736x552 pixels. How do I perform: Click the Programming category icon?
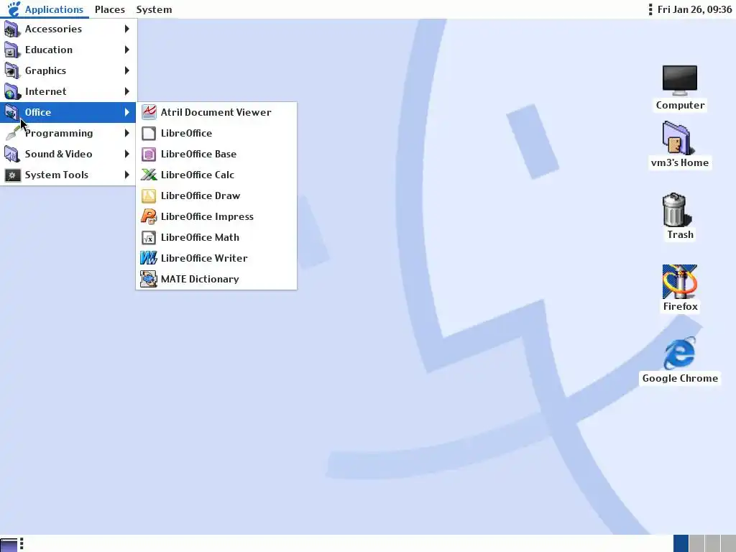(x=11, y=133)
